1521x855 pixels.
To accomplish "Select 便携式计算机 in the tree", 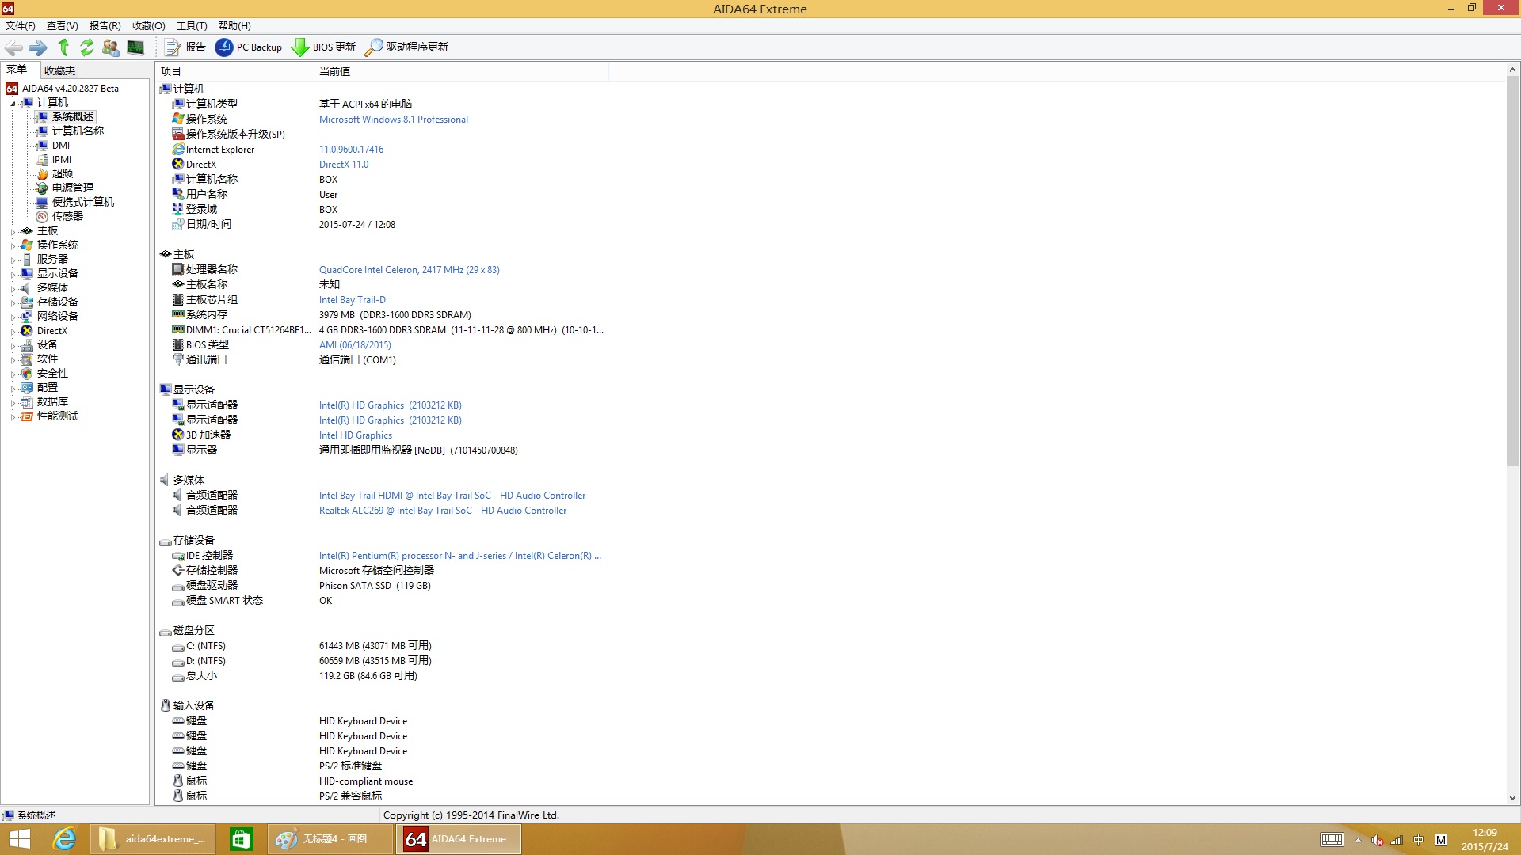I will [x=83, y=202].
